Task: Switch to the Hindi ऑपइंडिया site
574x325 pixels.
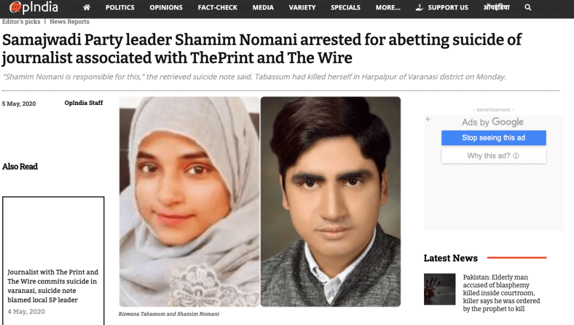Action: pos(496,7)
